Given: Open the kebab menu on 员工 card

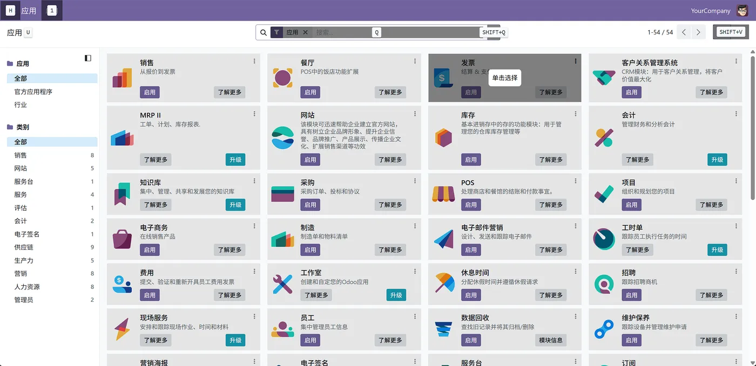Looking at the screenshot, I should [415, 316].
